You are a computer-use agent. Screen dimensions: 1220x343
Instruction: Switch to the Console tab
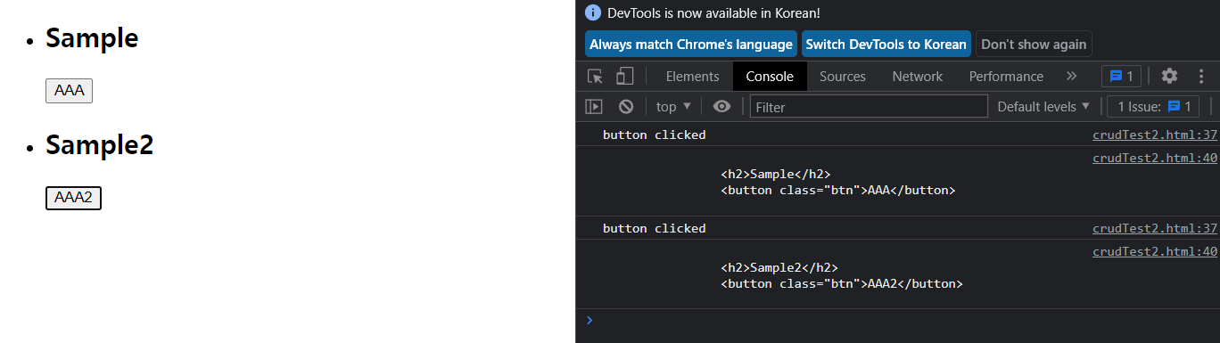pyautogui.click(x=770, y=77)
